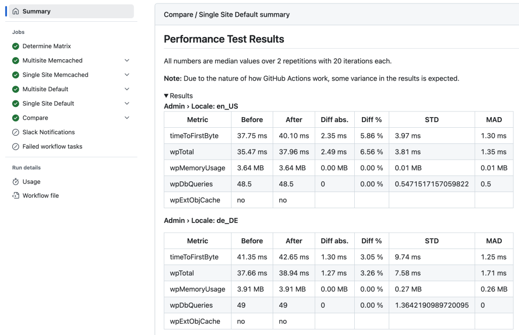Viewport: 519px width, 335px height.
Task: Click the check icon next to Compare job
Action: [17, 118]
